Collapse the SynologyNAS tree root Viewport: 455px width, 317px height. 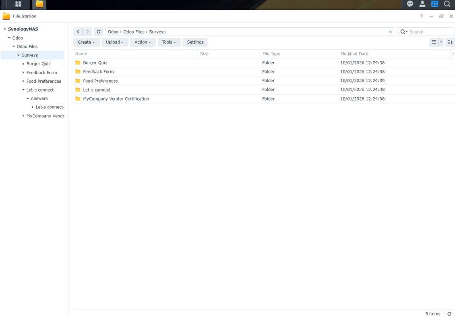(x=5, y=29)
